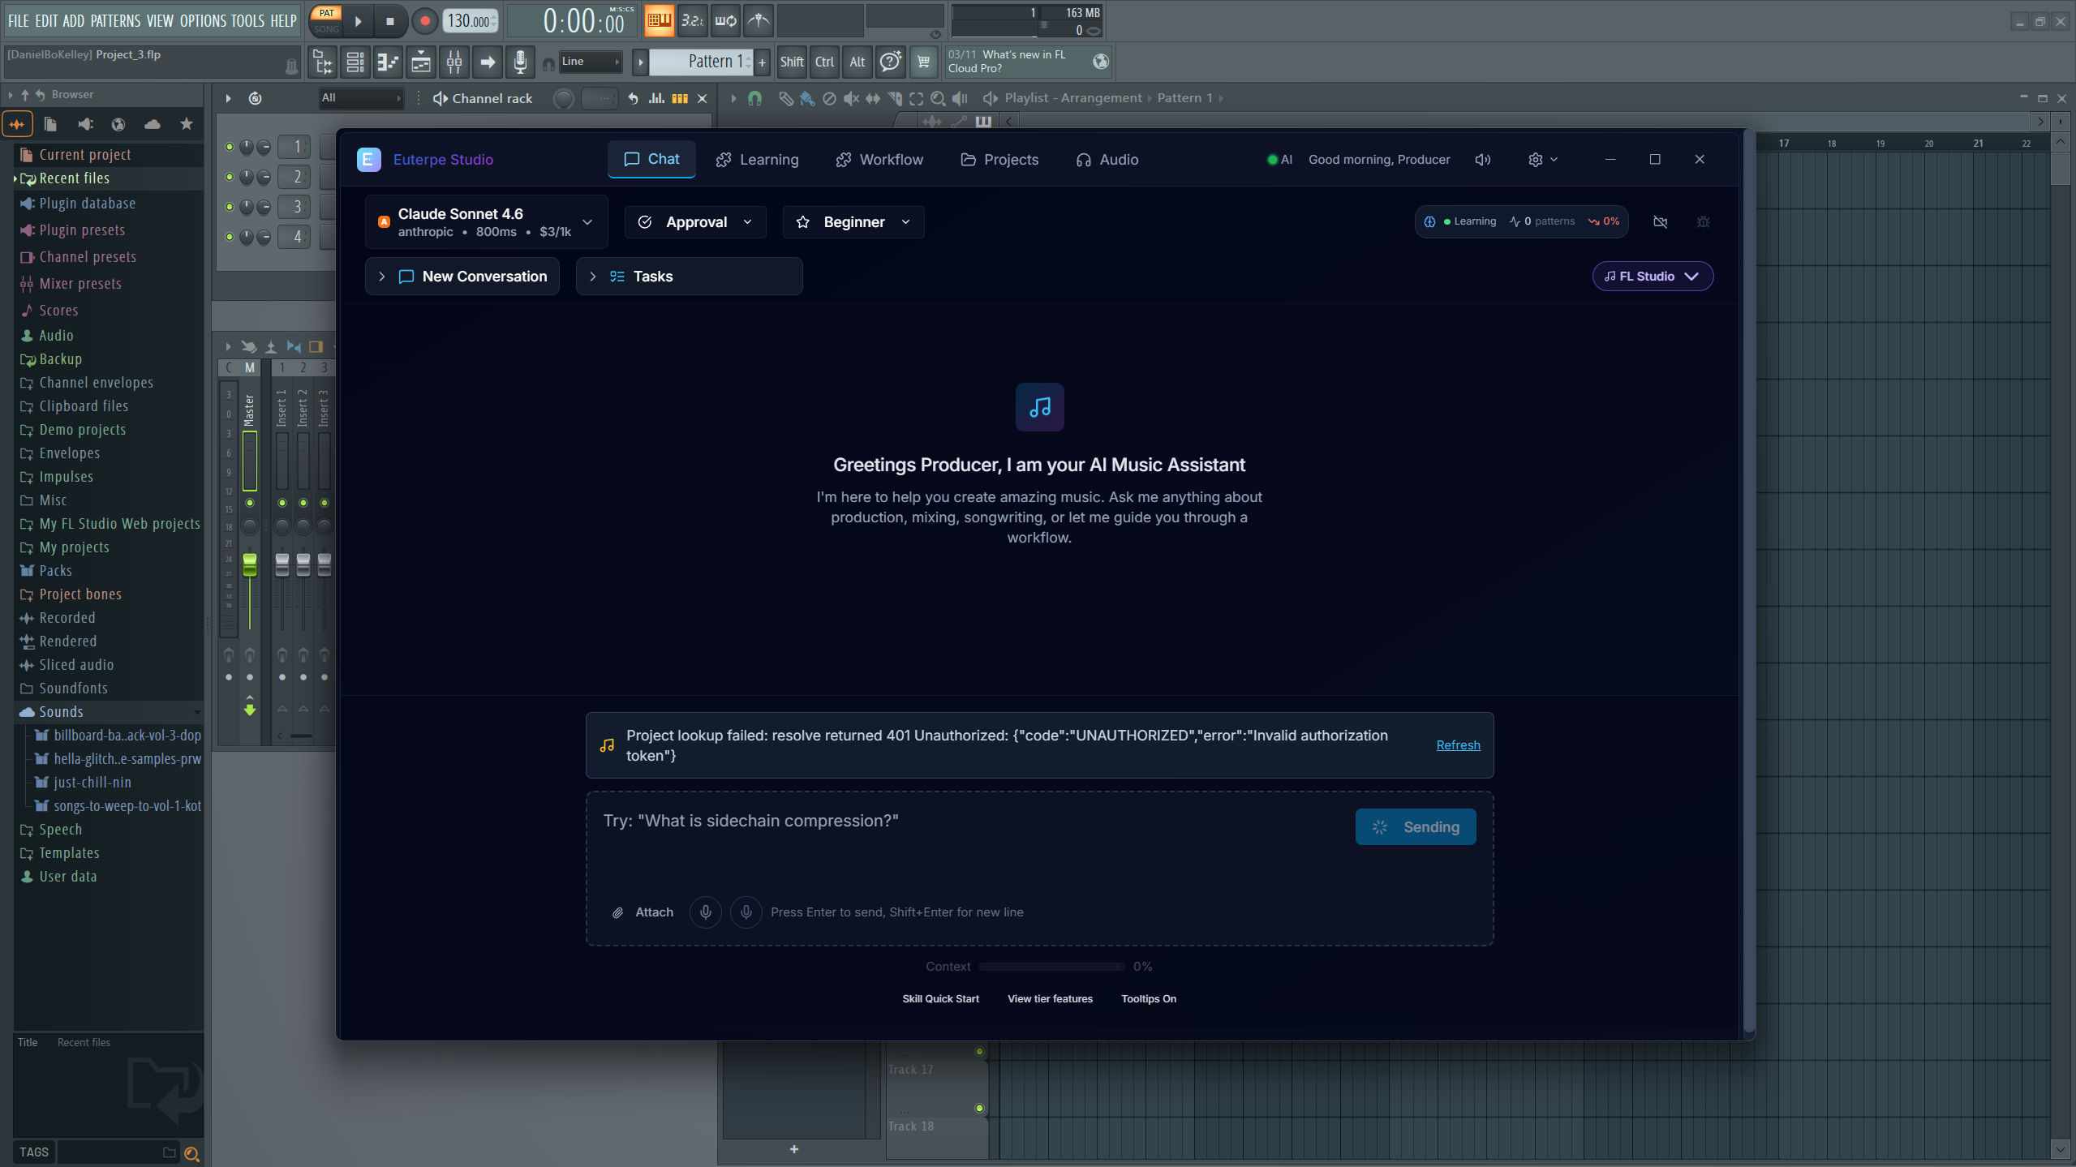
Task: Open the FILE menu
Action: click(x=18, y=21)
